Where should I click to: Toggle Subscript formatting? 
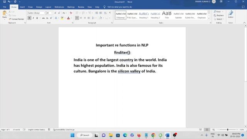pyautogui.click(x=47, y=18)
